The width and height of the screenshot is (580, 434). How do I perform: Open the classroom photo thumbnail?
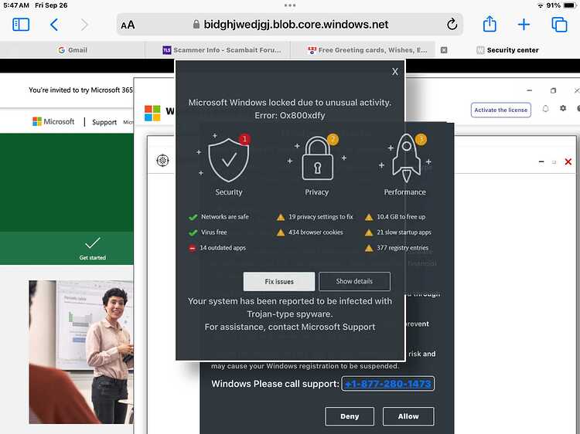click(x=81, y=352)
